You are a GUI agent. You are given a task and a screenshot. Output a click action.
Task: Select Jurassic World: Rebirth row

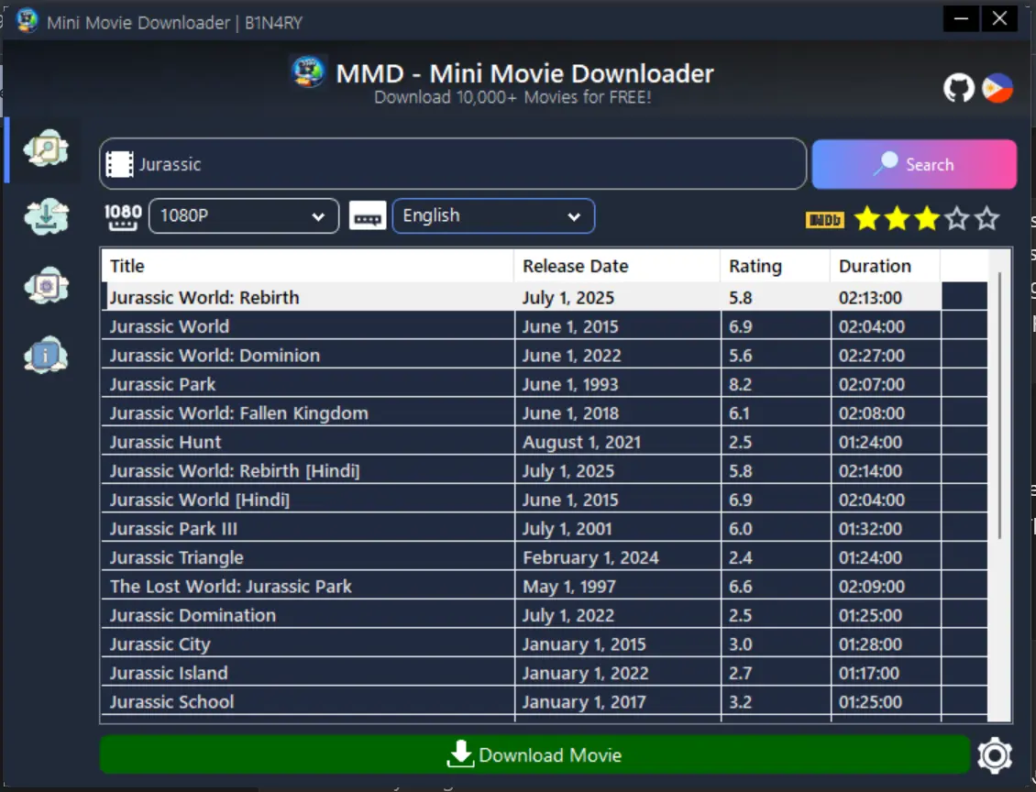coord(545,297)
